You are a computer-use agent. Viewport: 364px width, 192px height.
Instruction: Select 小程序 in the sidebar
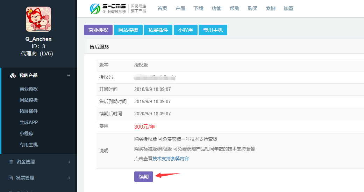27,133
